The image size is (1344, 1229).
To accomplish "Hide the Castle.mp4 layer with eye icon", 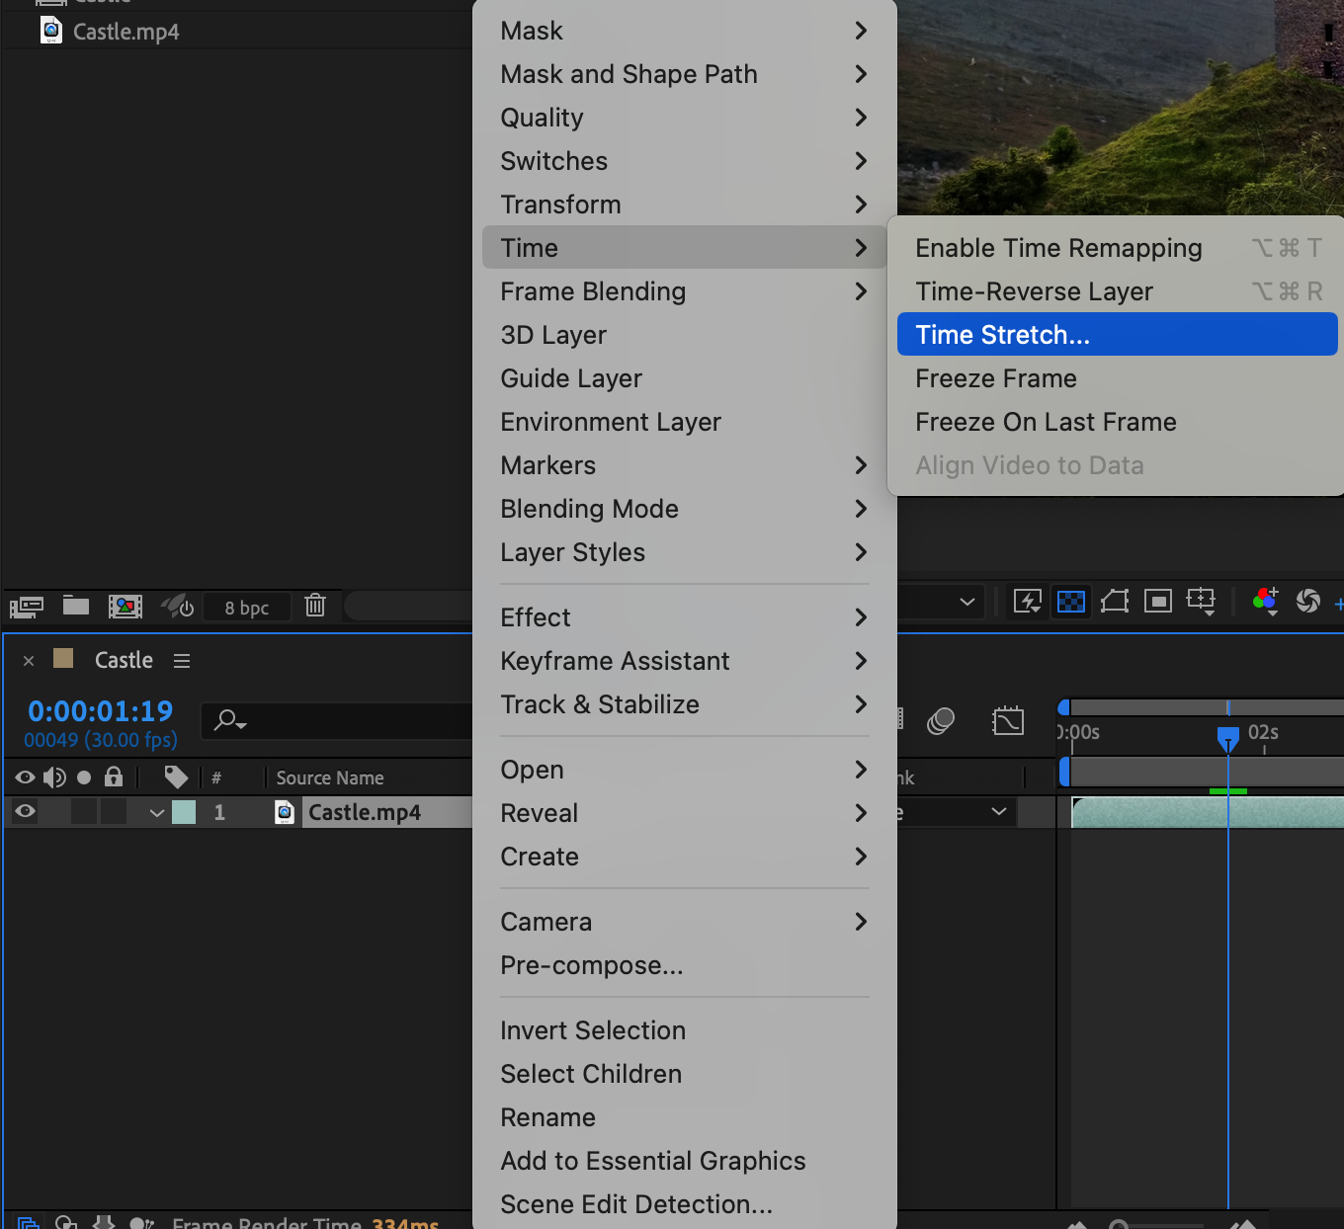I will (x=26, y=812).
